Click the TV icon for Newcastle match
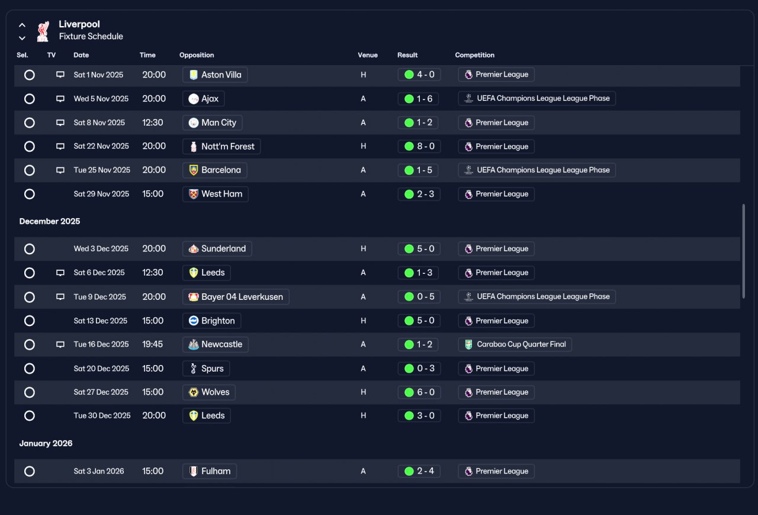The image size is (758, 515). point(60,344)
